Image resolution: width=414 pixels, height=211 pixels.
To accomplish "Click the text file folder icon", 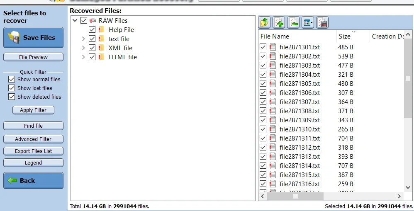I will pos(101,39).
